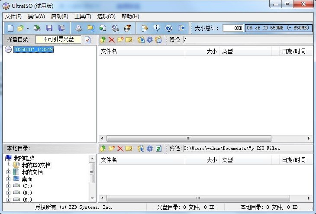Screen dimensions: 316x214
Task: Open the 工具(T) menu
Action: [83, 16]
